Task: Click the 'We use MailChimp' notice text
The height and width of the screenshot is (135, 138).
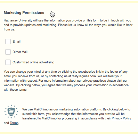Action: click(x=67, y=116)
